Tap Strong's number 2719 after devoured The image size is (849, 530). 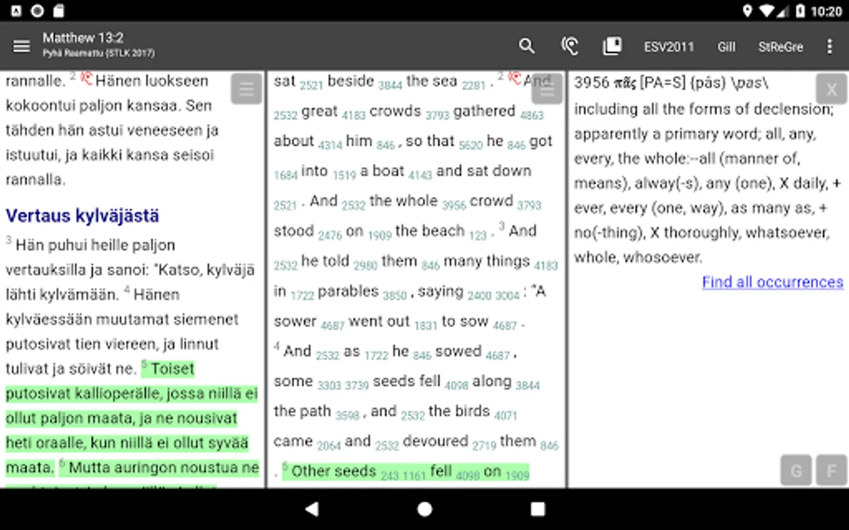point(484,446)
